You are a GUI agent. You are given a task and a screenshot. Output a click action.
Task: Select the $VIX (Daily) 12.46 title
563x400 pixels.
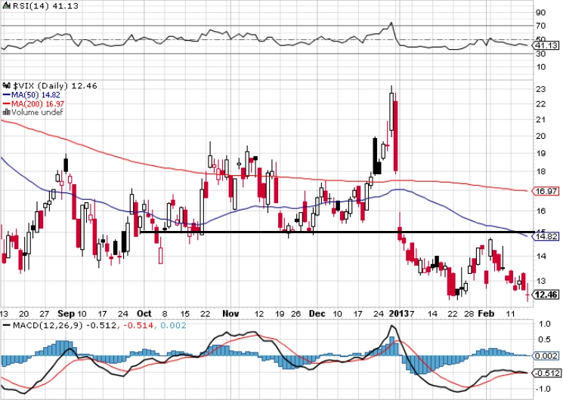pos(55,86)
